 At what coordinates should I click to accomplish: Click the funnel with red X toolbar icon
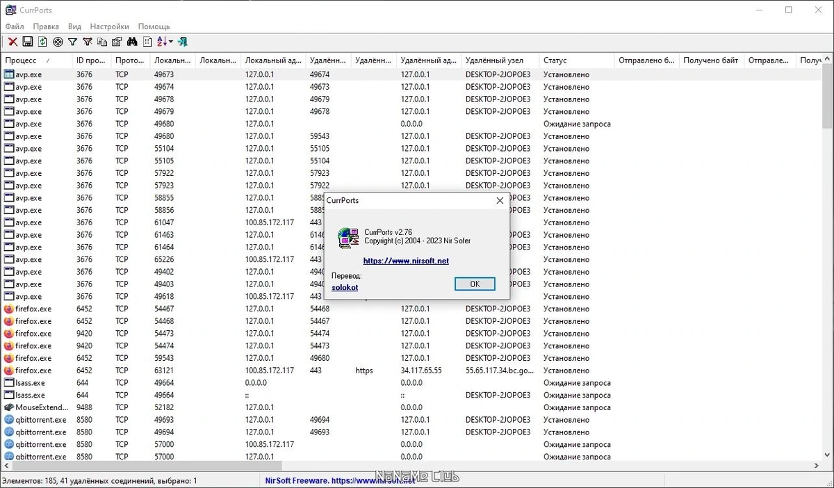(88, 42)
